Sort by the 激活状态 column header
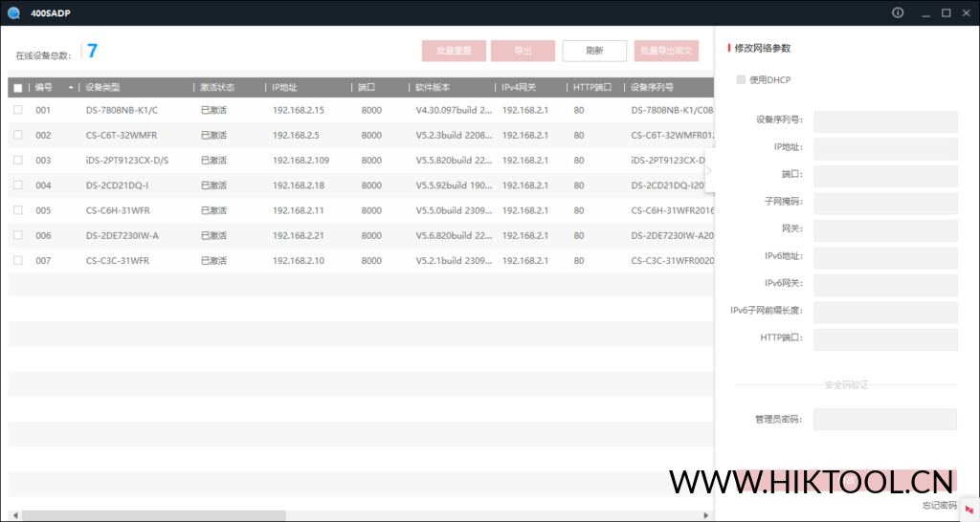980x522 pixels. (217, 87)
